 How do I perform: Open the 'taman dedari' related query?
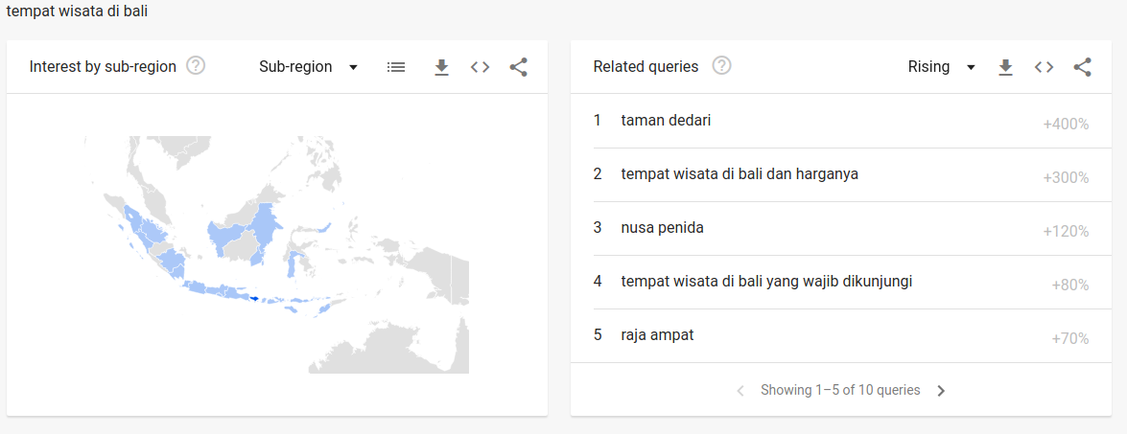tap(666, 121)
